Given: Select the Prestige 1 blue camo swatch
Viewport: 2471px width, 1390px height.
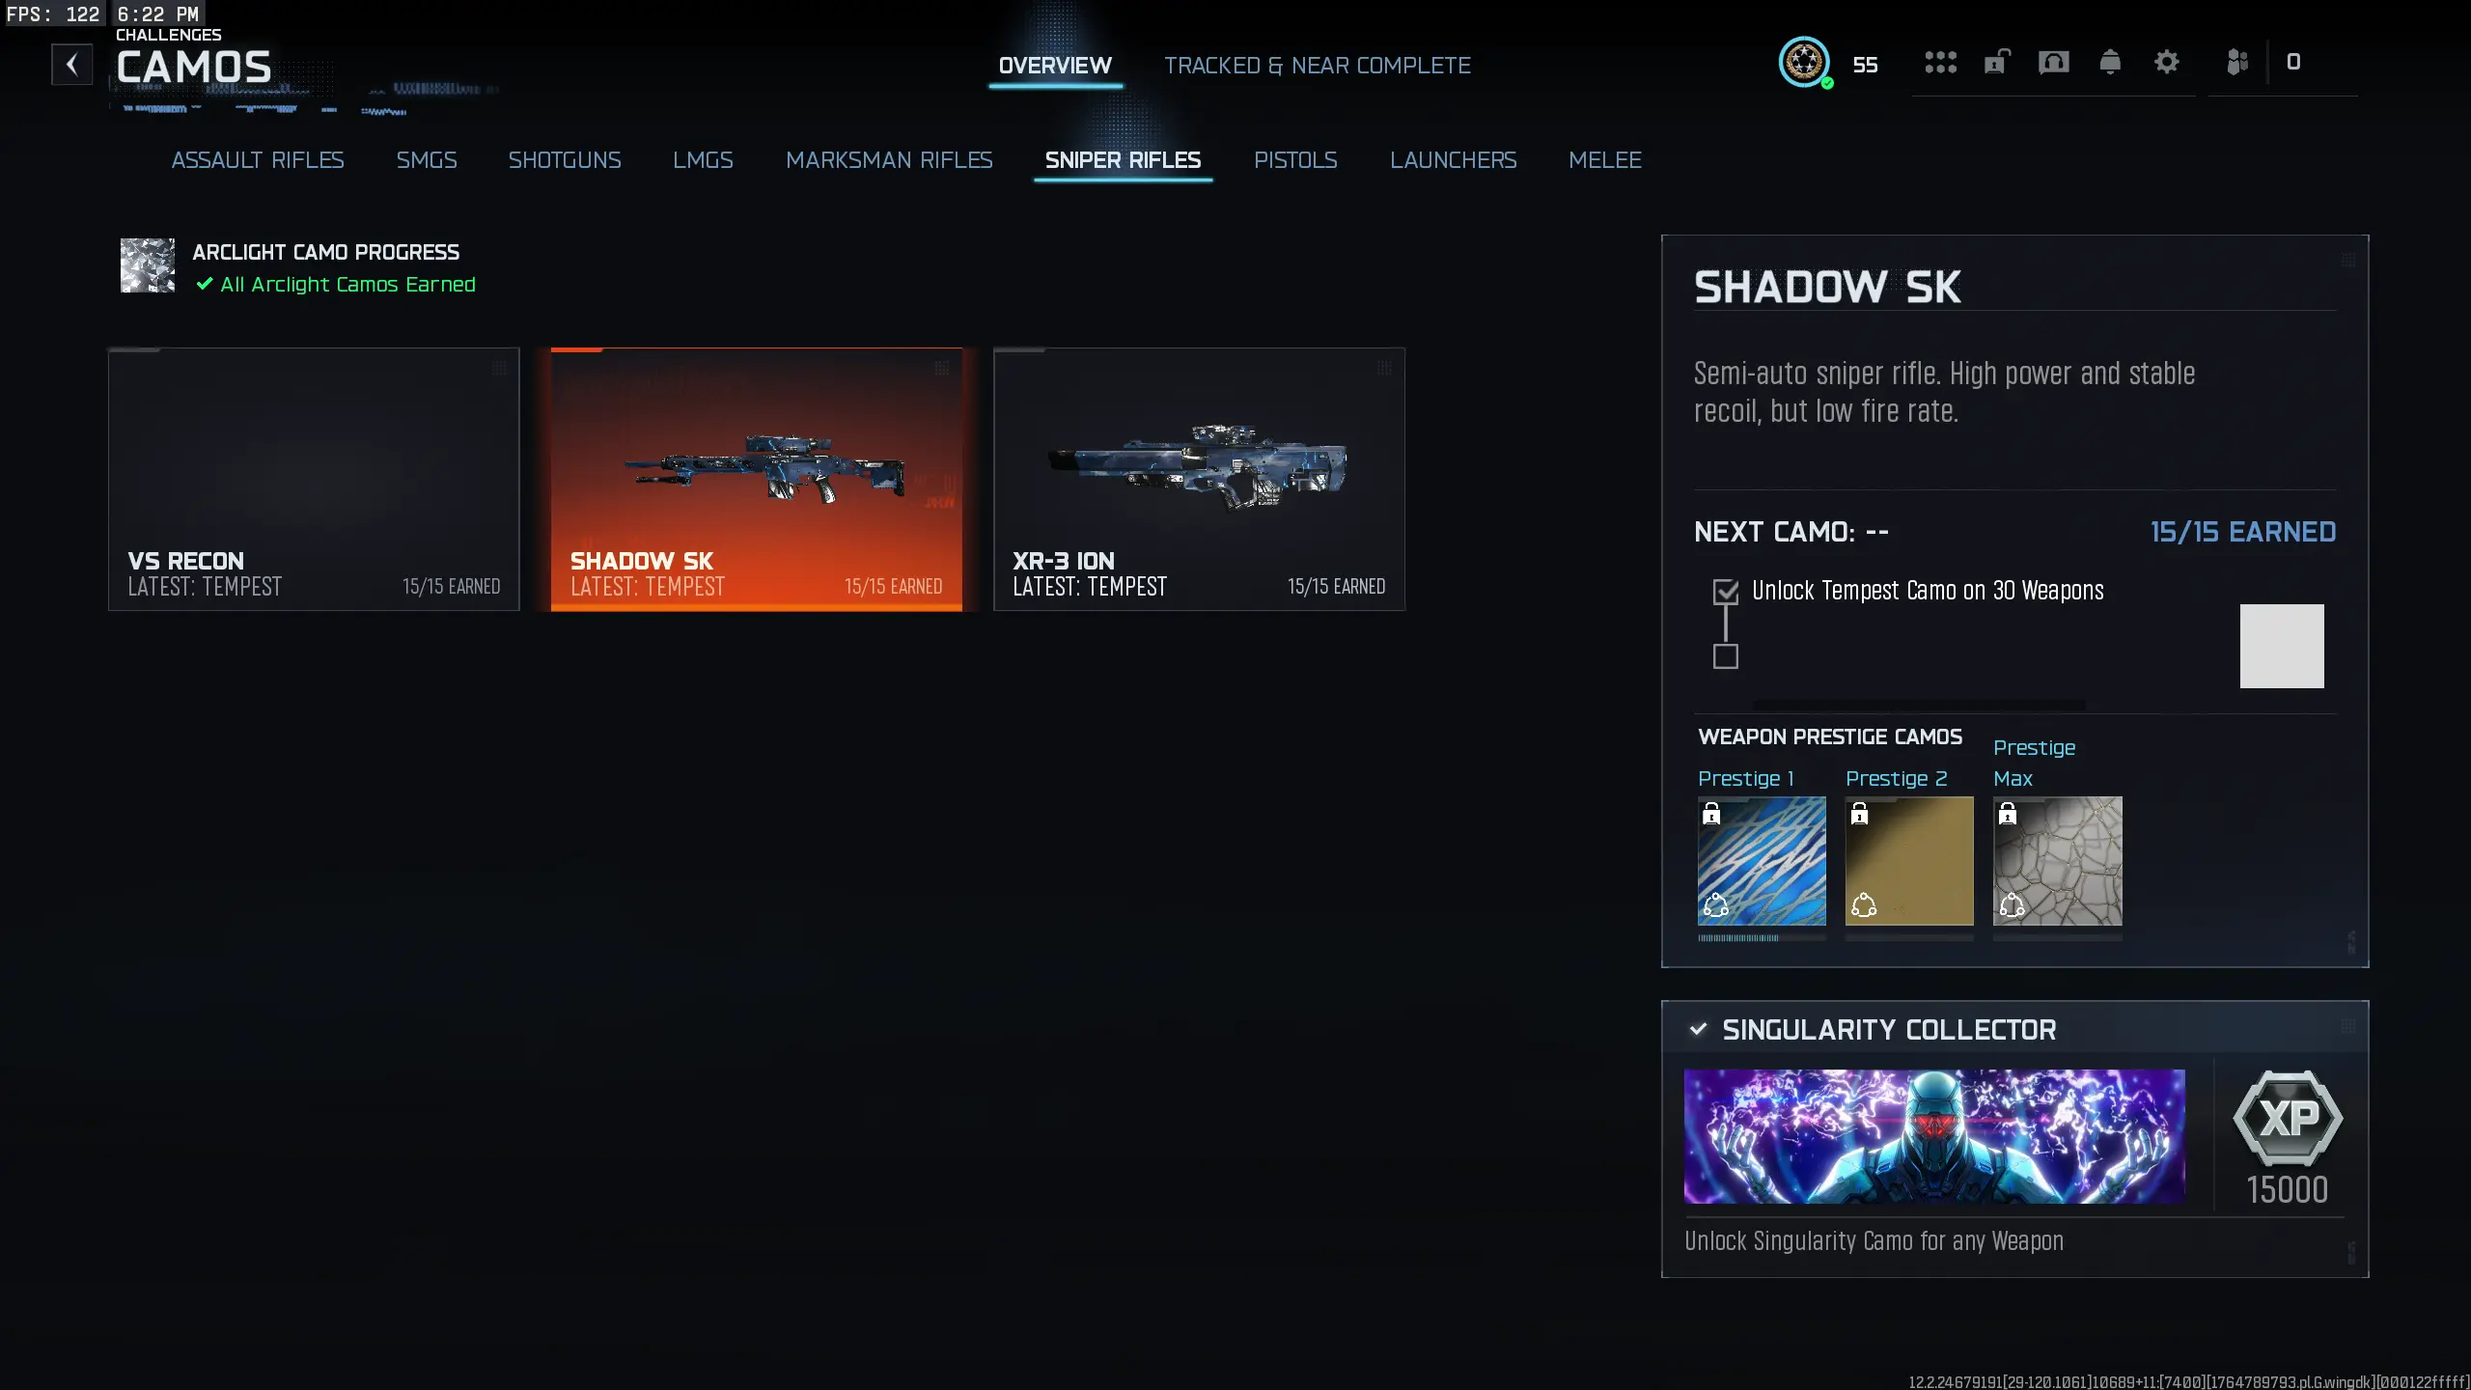Looking at the screenshot, I should click(x=1762, y=861).
